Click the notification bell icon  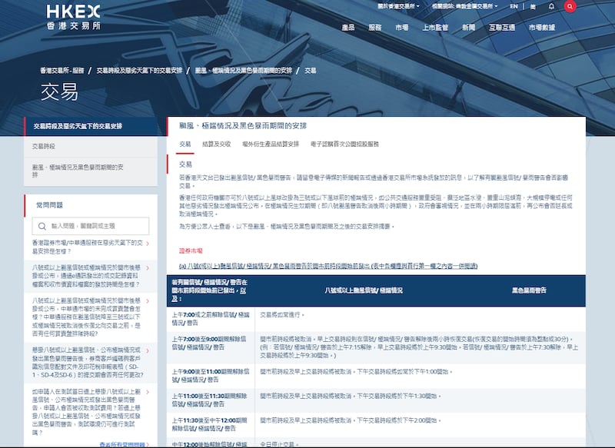pyautogui.click(x=551, y=6)
